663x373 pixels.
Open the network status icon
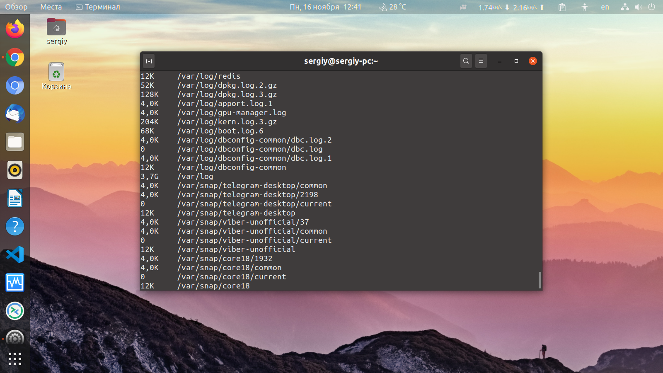click(625, 7)
